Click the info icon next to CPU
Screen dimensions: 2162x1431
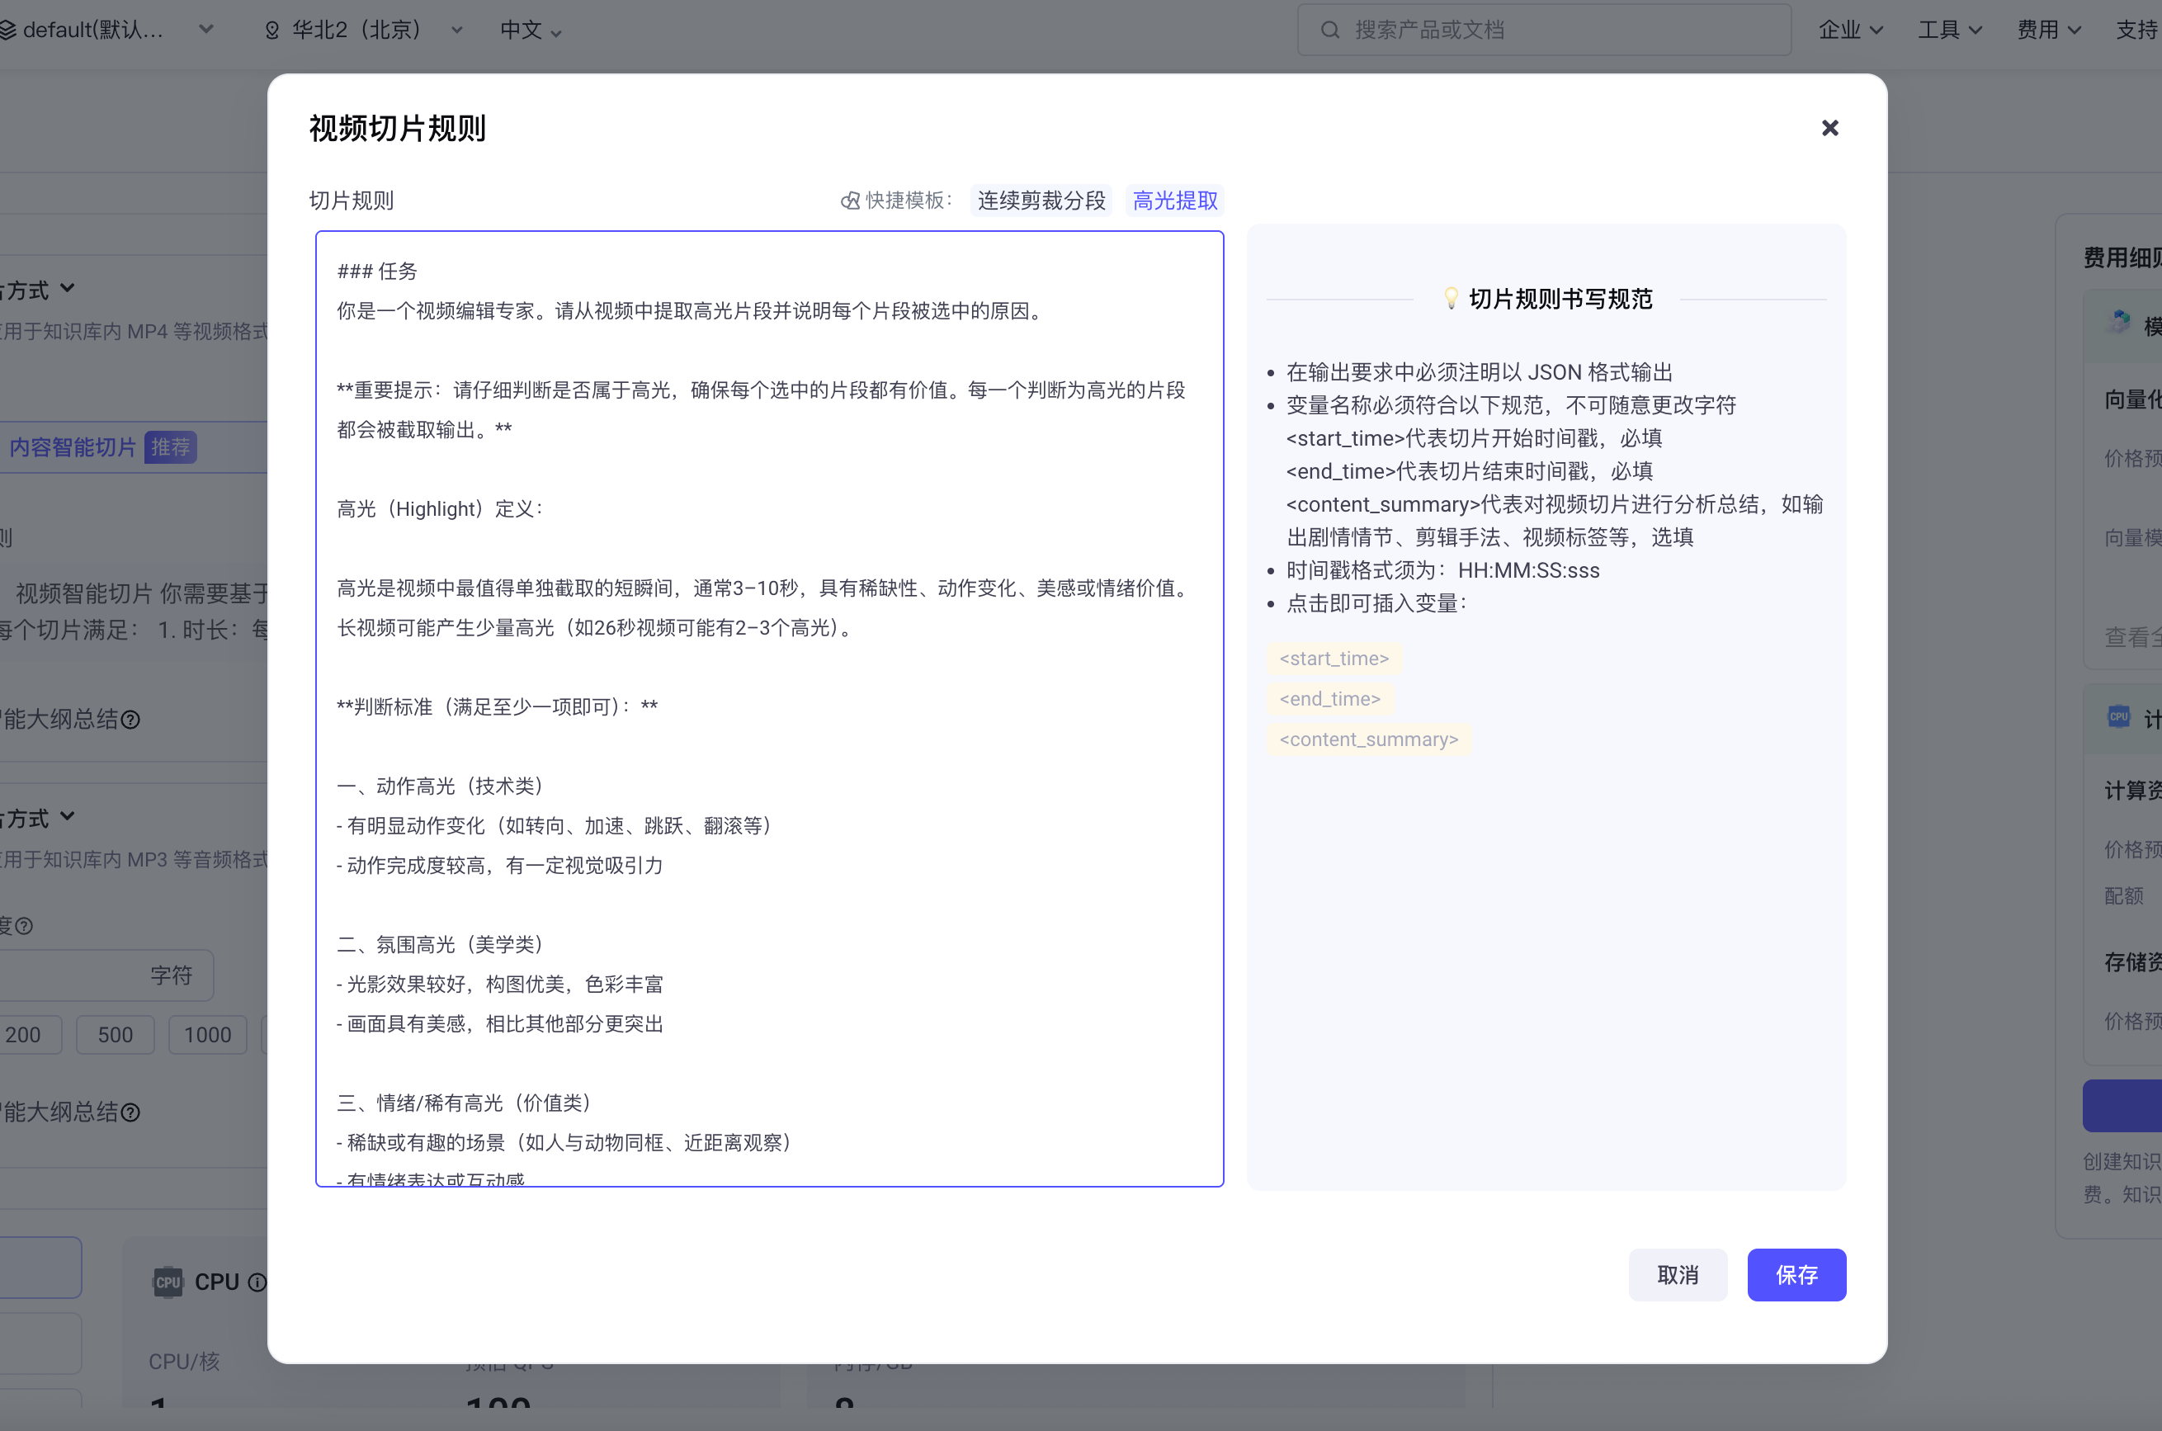tap(257, 1282)
